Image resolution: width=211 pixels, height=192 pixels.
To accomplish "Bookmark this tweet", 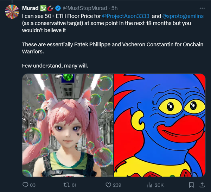I will [192, 185].
